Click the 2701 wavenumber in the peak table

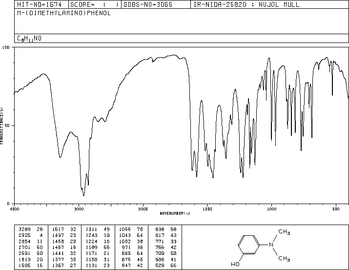[24, 247]
